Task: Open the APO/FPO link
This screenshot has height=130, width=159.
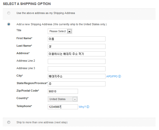Action: click(x=112, y=76)
